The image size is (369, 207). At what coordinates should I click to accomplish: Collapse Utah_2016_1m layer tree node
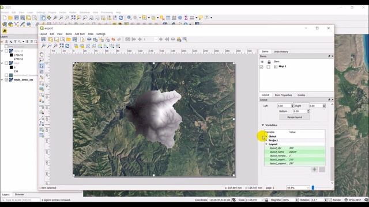tap(2, 80)
